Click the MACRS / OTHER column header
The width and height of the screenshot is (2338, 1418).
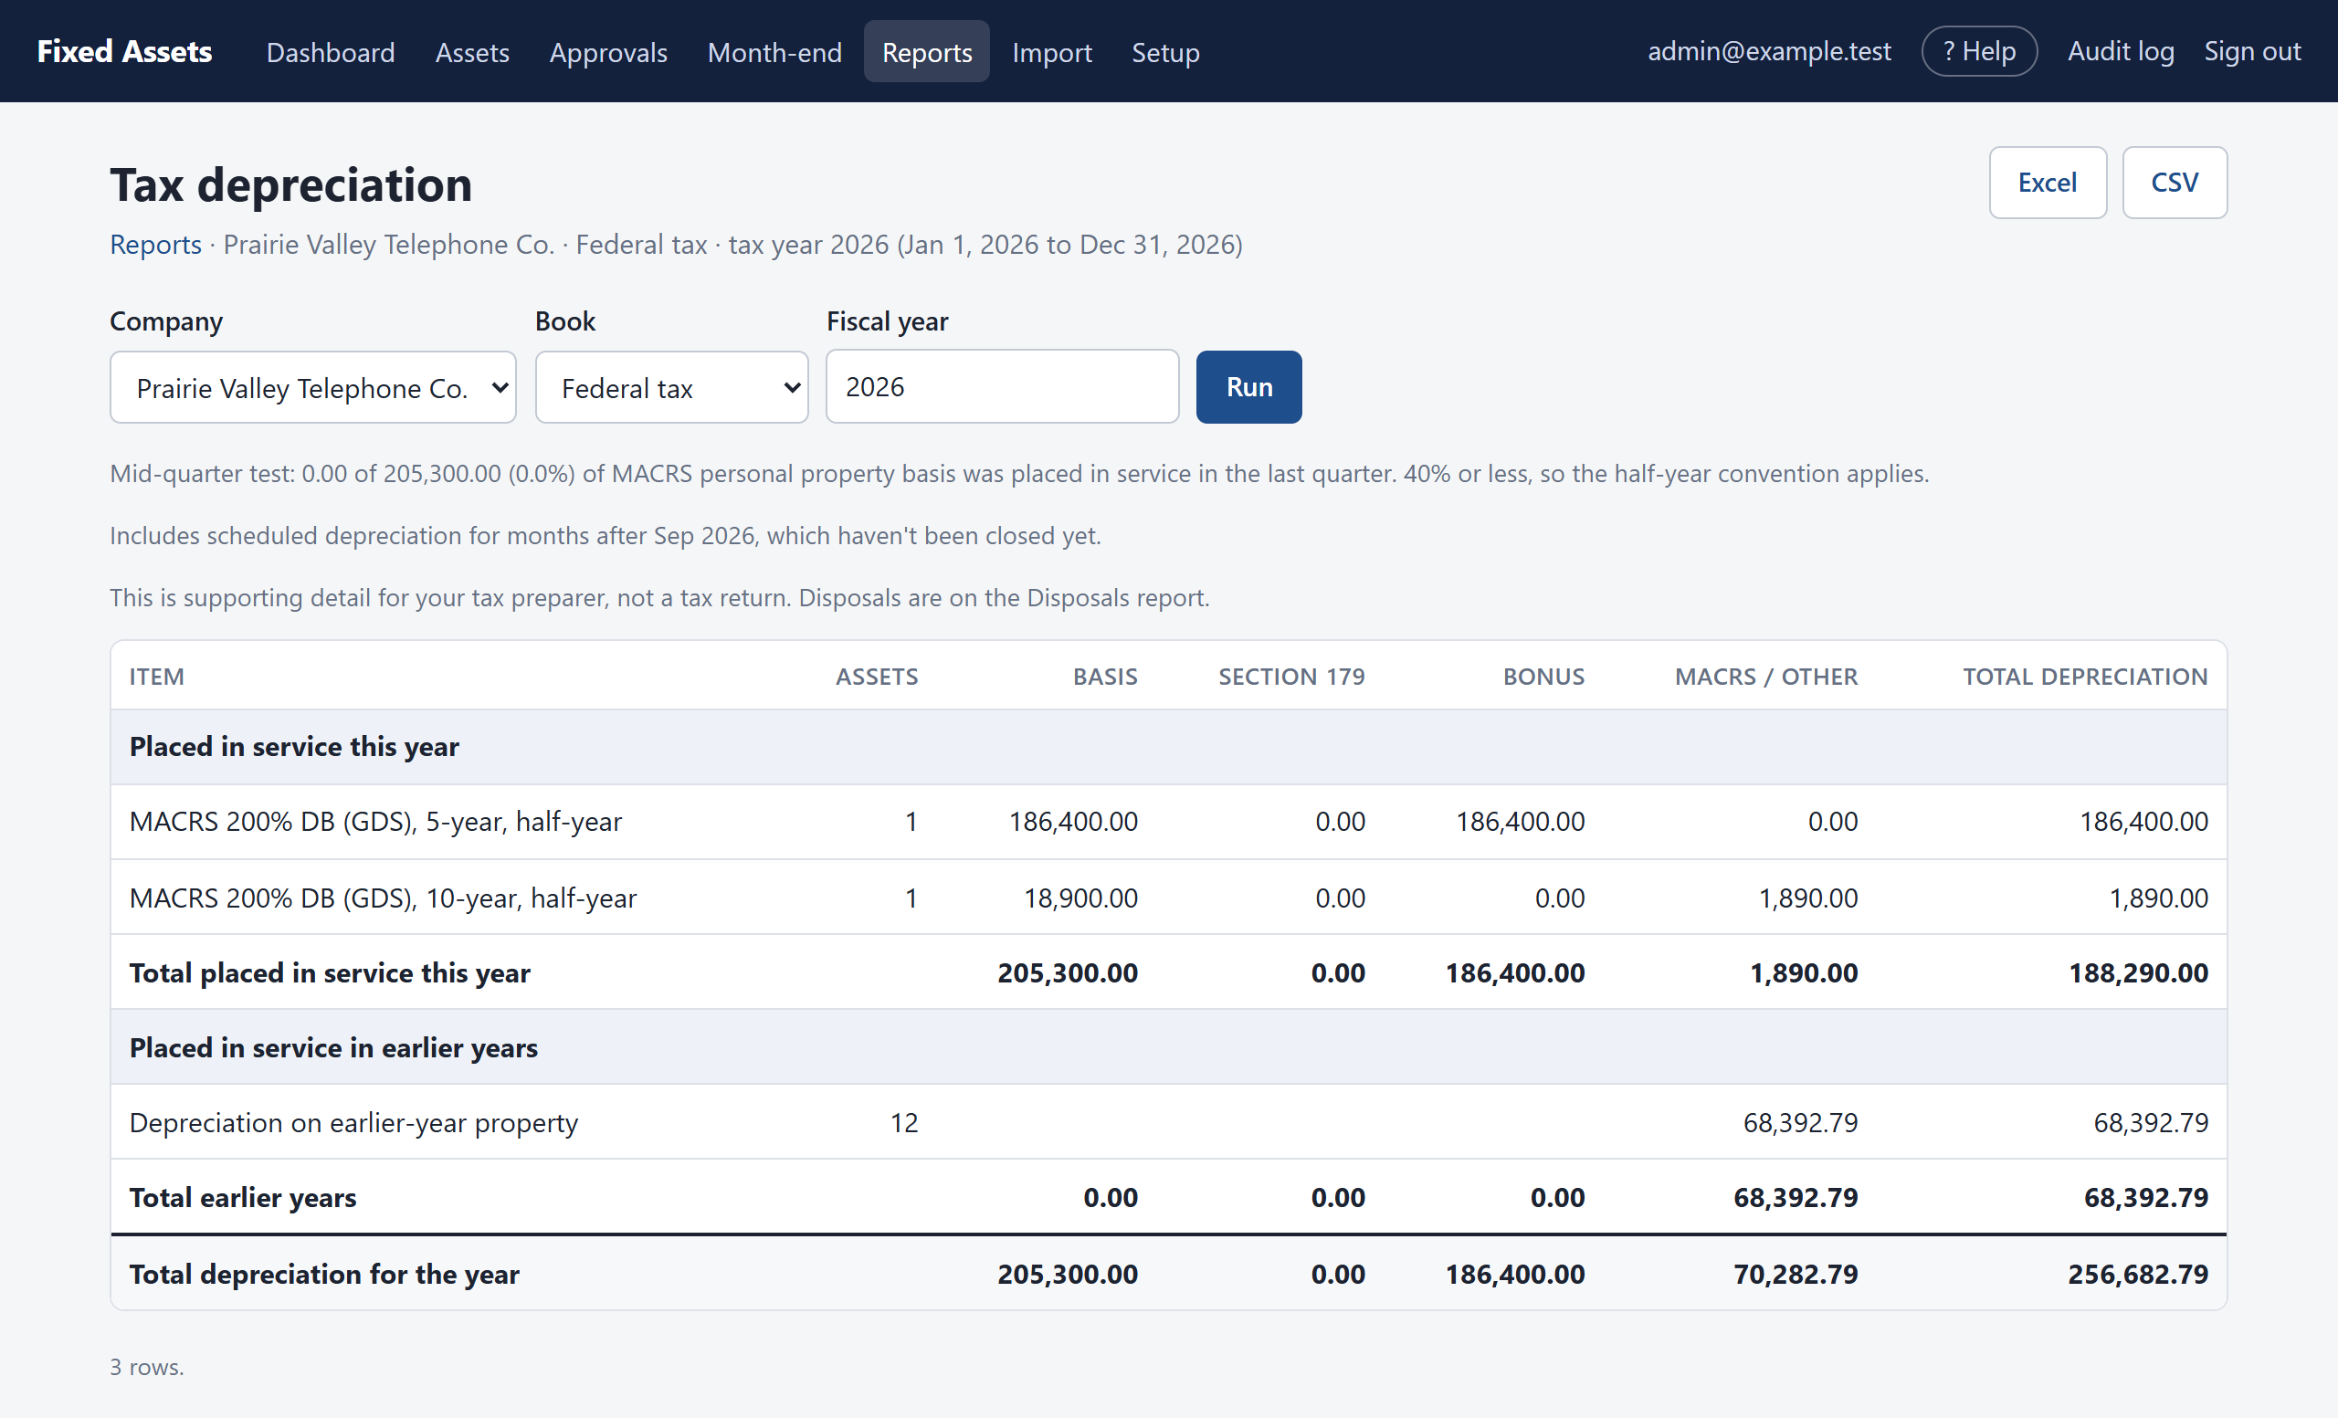coord(1766,677)
